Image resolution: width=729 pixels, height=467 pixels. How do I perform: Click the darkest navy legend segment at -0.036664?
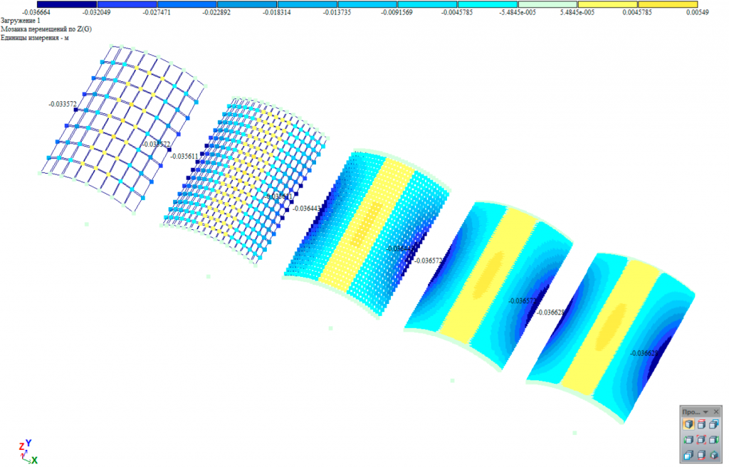(x=66, y=4)
